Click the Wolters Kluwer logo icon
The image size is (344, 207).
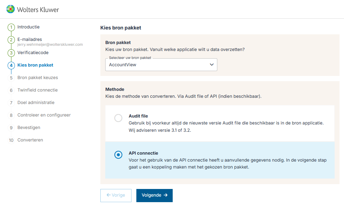[x=11, y=9]
